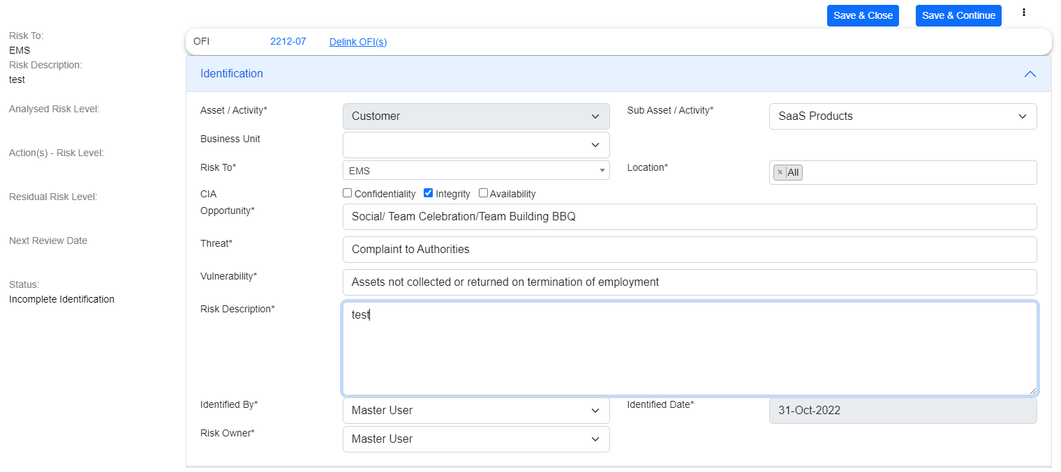Click the Save & Continue button
This screenshot has height=472, width=1061.
click(958, 15)
